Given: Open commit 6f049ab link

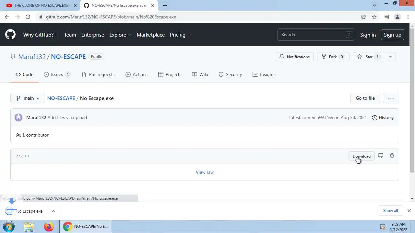Looking at the screenshot, I should [x=325, y=118].
